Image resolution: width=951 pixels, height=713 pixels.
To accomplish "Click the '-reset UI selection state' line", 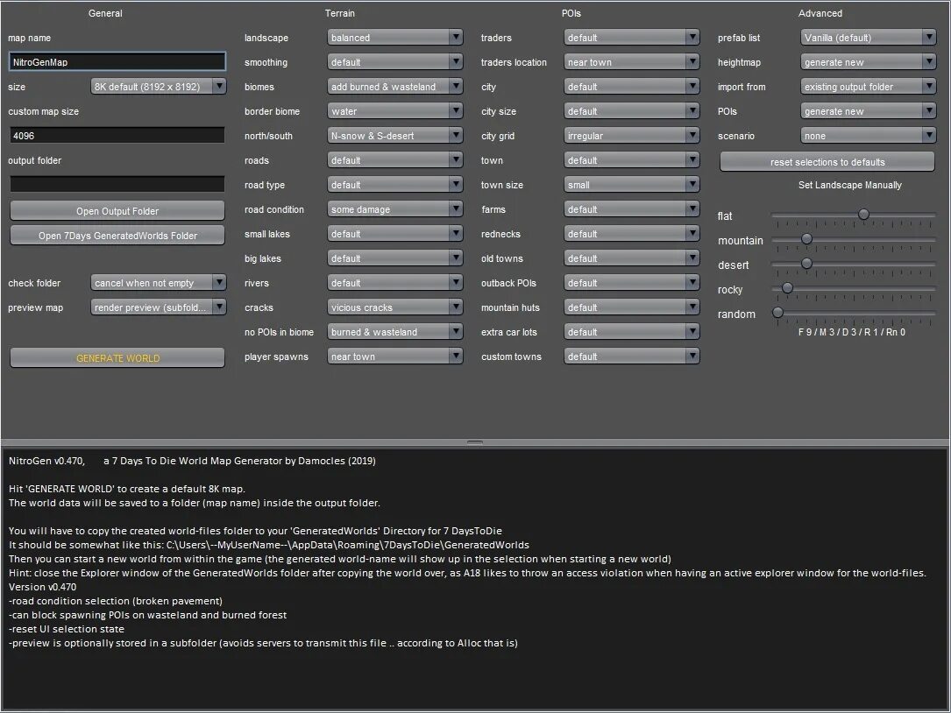I will (x=66, y=629).
